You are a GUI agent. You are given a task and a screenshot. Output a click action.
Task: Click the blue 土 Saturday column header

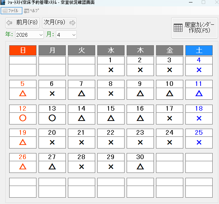199,50
